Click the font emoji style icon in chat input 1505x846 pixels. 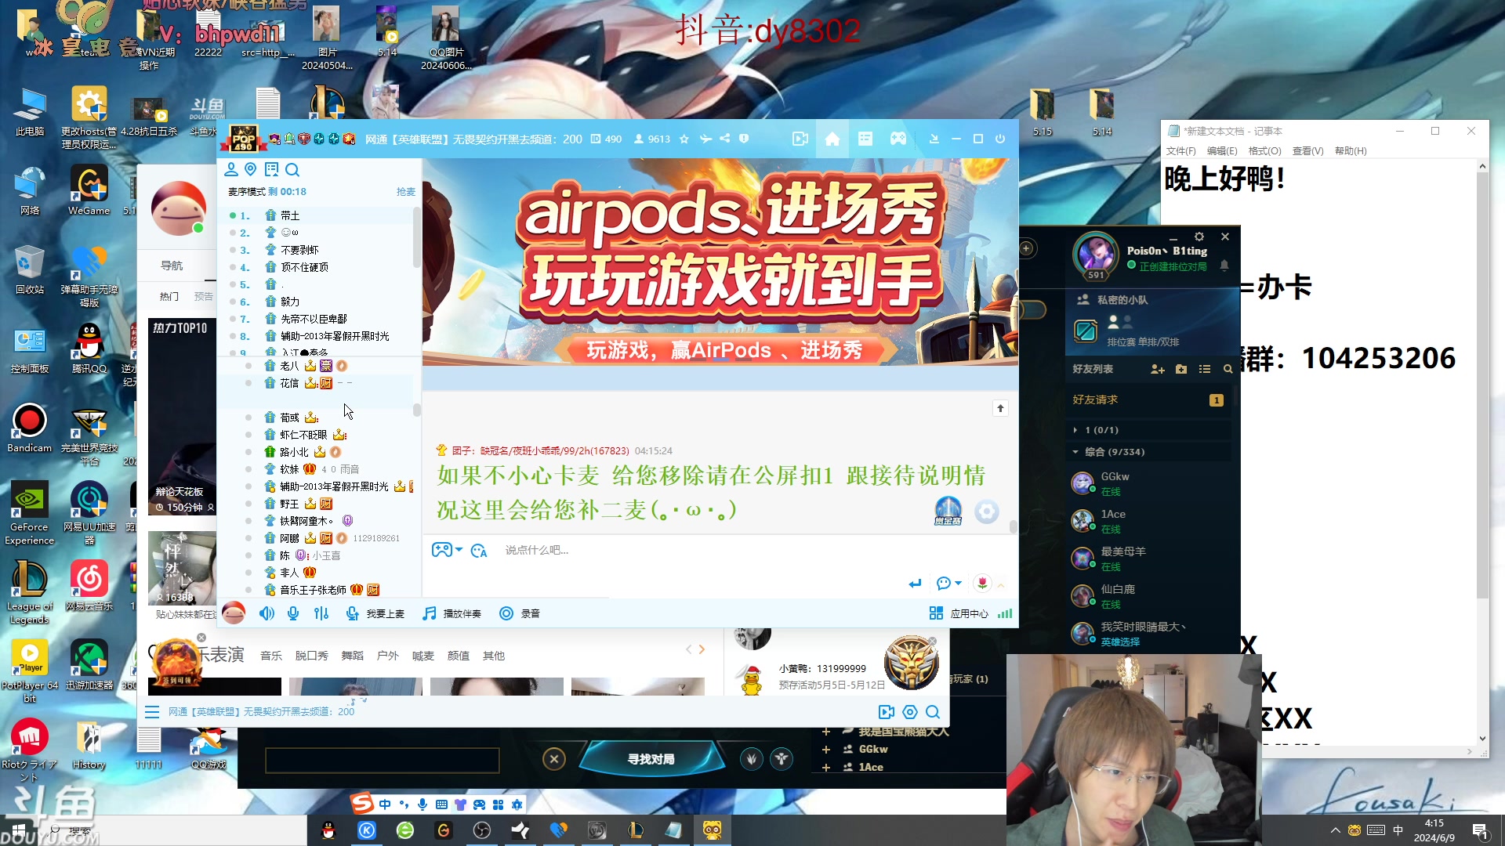[x=479, y=551]
